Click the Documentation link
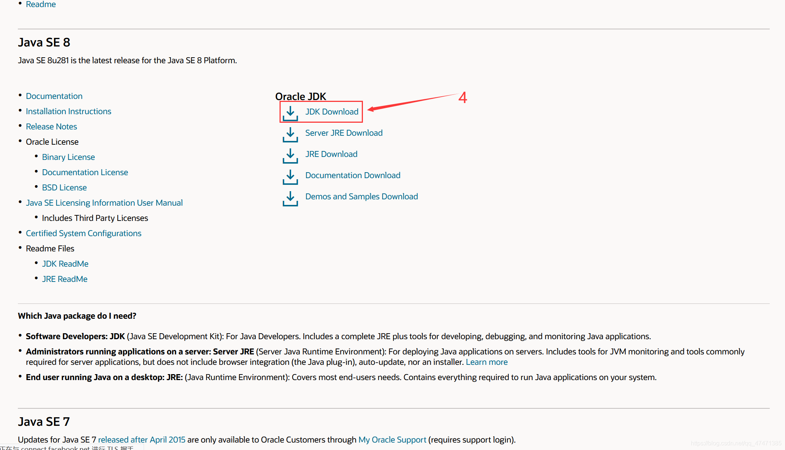The width and height of the screenshot is (785, 450). click(54, 96)
